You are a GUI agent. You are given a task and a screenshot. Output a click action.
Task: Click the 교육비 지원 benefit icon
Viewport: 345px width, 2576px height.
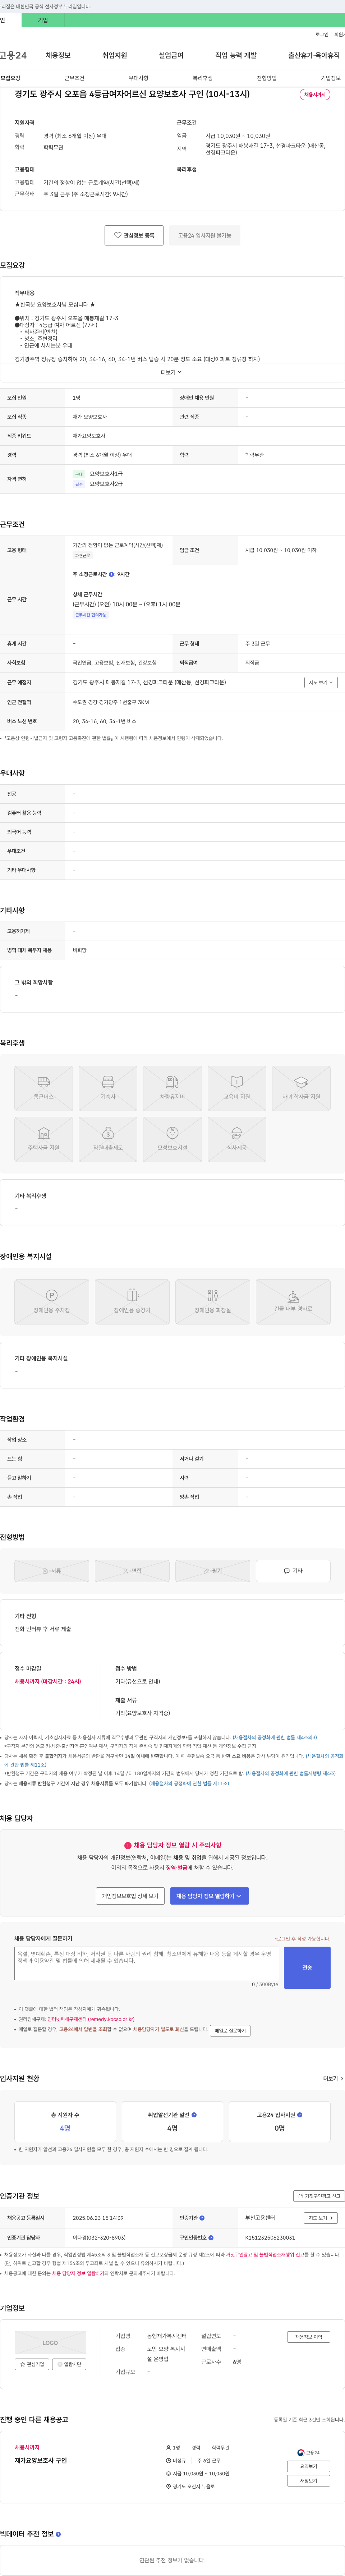point(237,1088)
